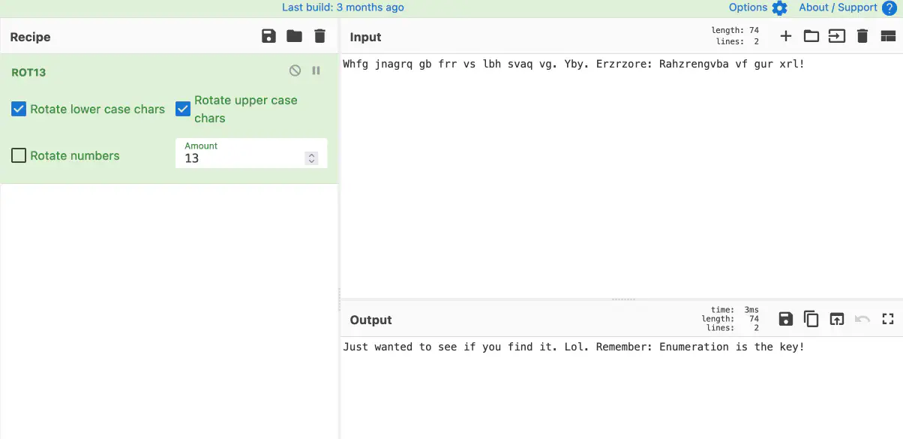Maximise the output pane
The height and width of the screenshot is (439, 903).
888,319
